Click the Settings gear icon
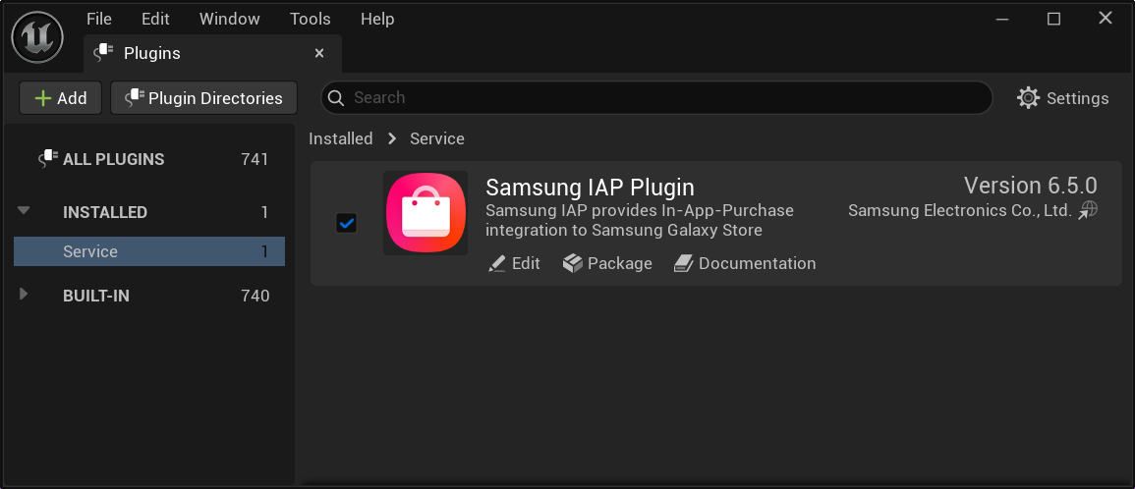Screen dimensions: 1135x489 [x=1028, y=98]
